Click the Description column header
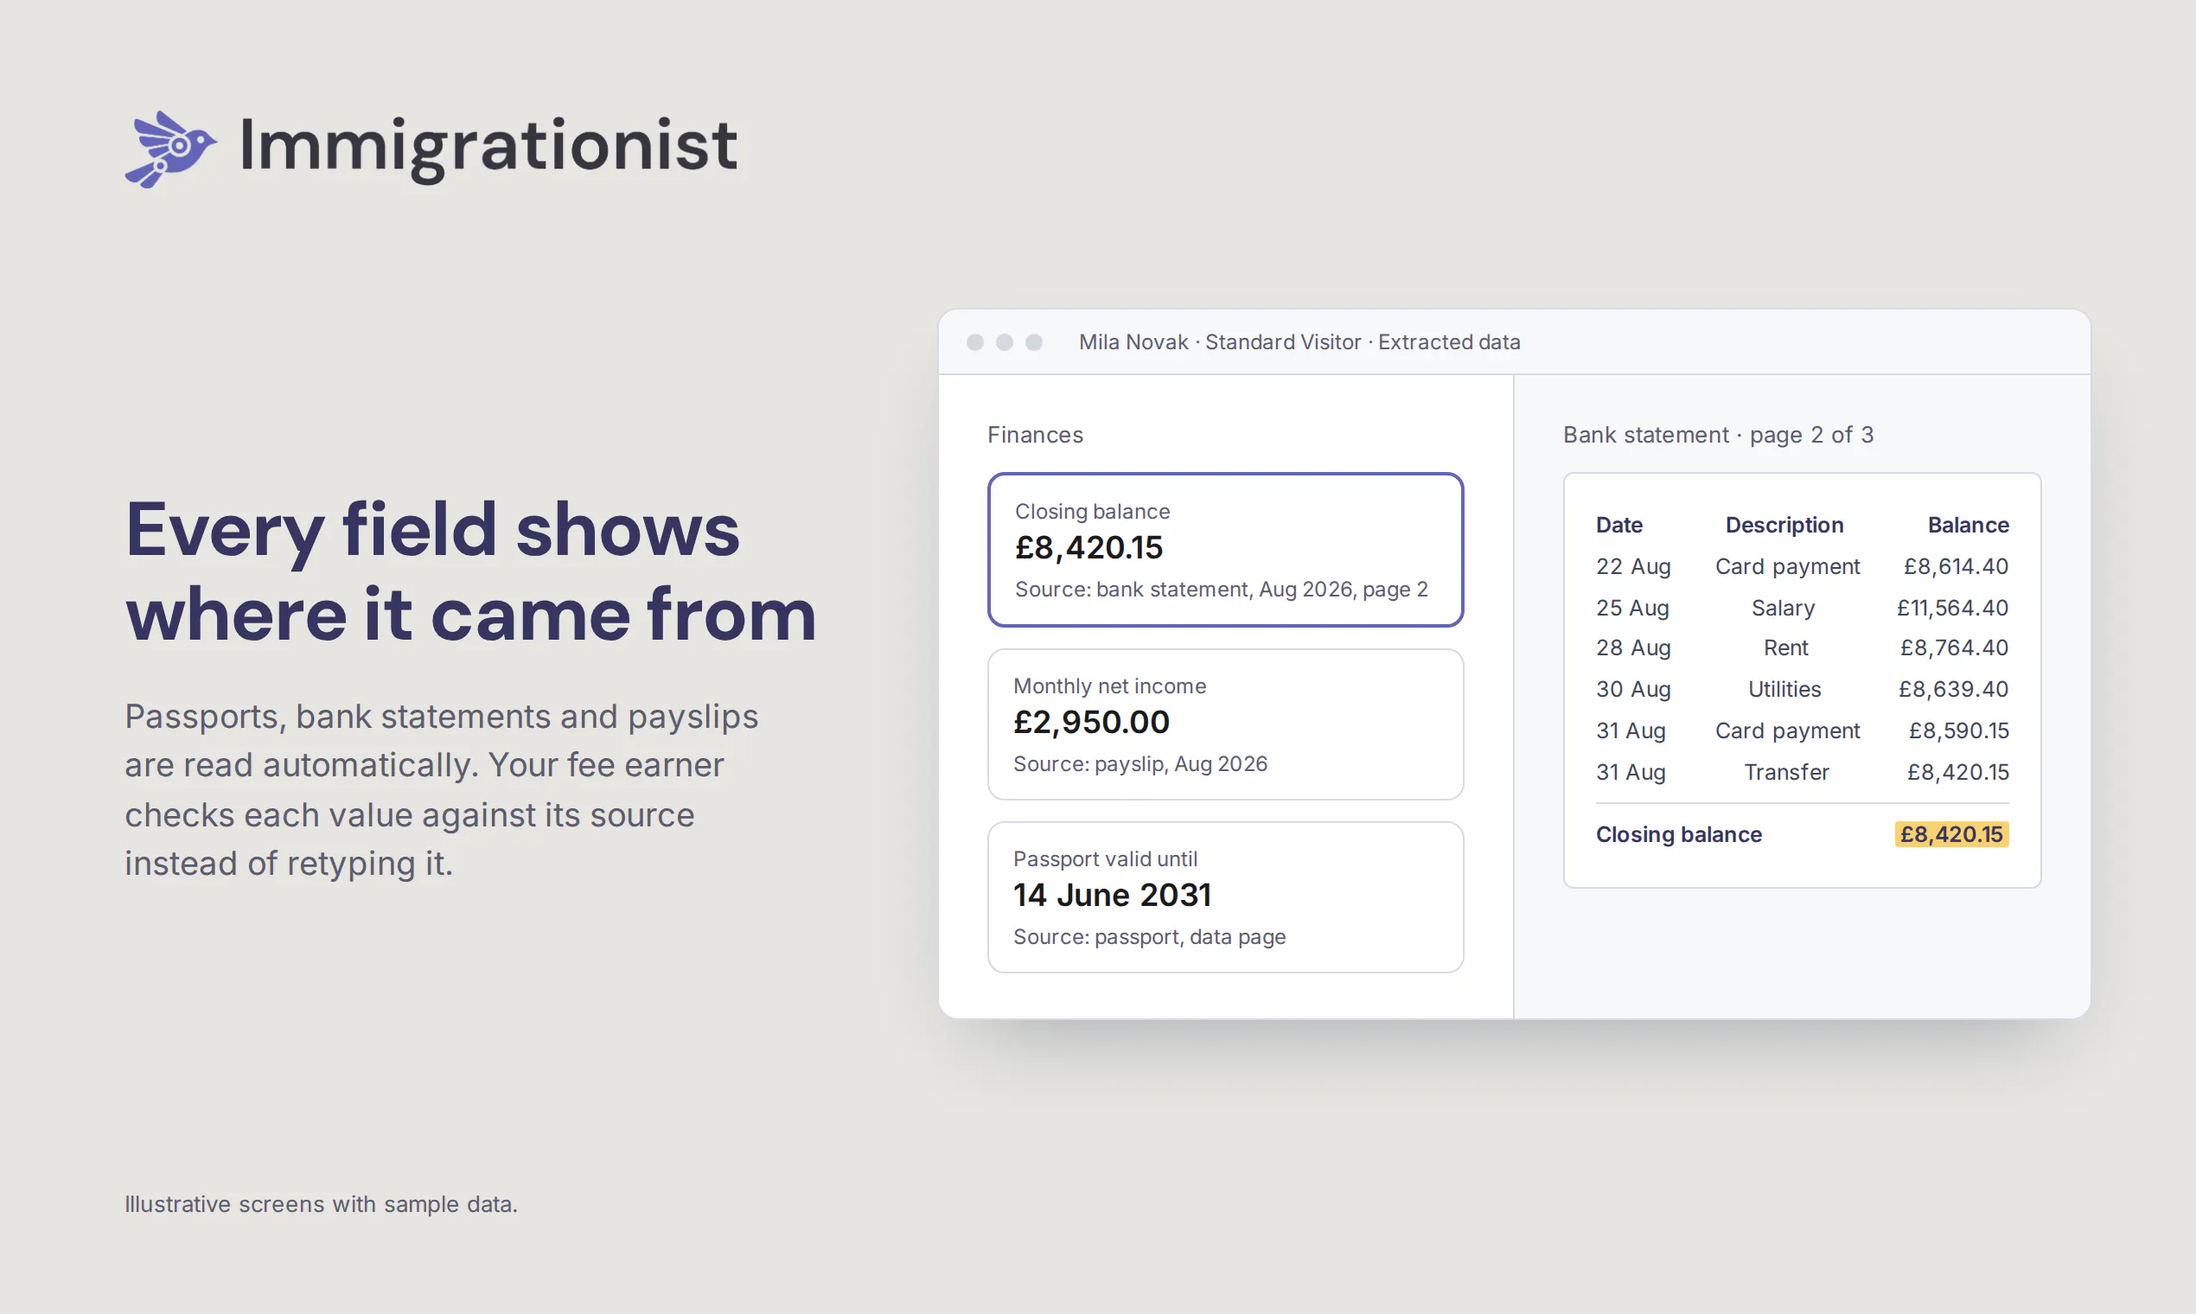Screen dimensions: 2196x1314 tap(1784, 525)
